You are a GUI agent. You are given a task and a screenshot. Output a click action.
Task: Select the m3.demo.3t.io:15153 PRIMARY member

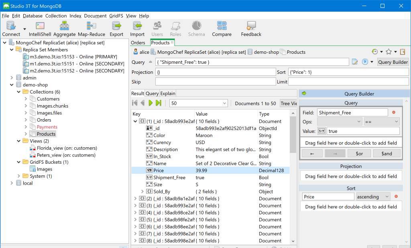(73, 57)
